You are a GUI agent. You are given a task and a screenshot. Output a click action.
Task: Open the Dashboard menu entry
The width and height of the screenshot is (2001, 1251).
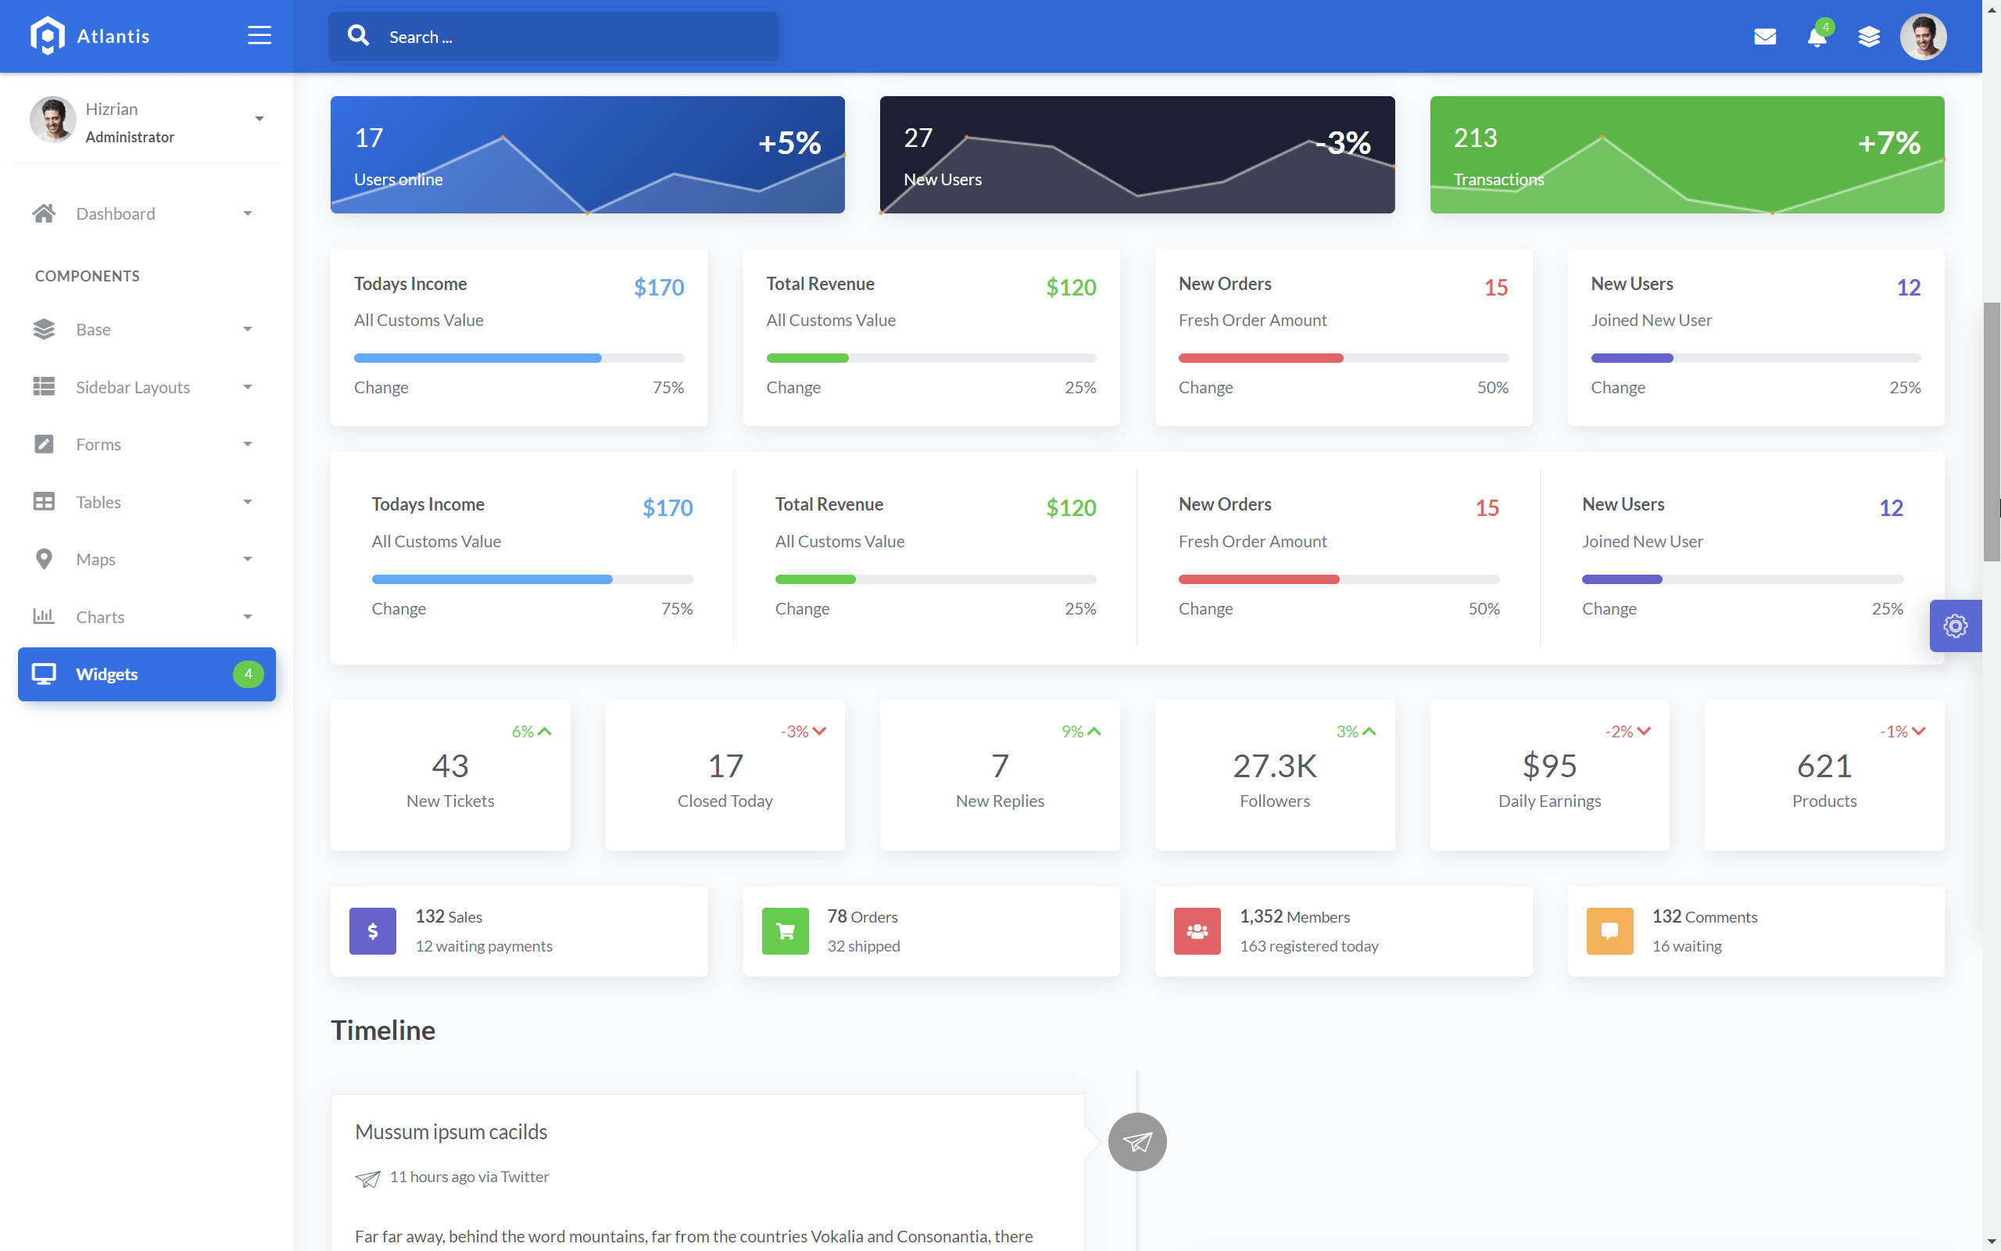pyautogui.click(x=116, y=213)
